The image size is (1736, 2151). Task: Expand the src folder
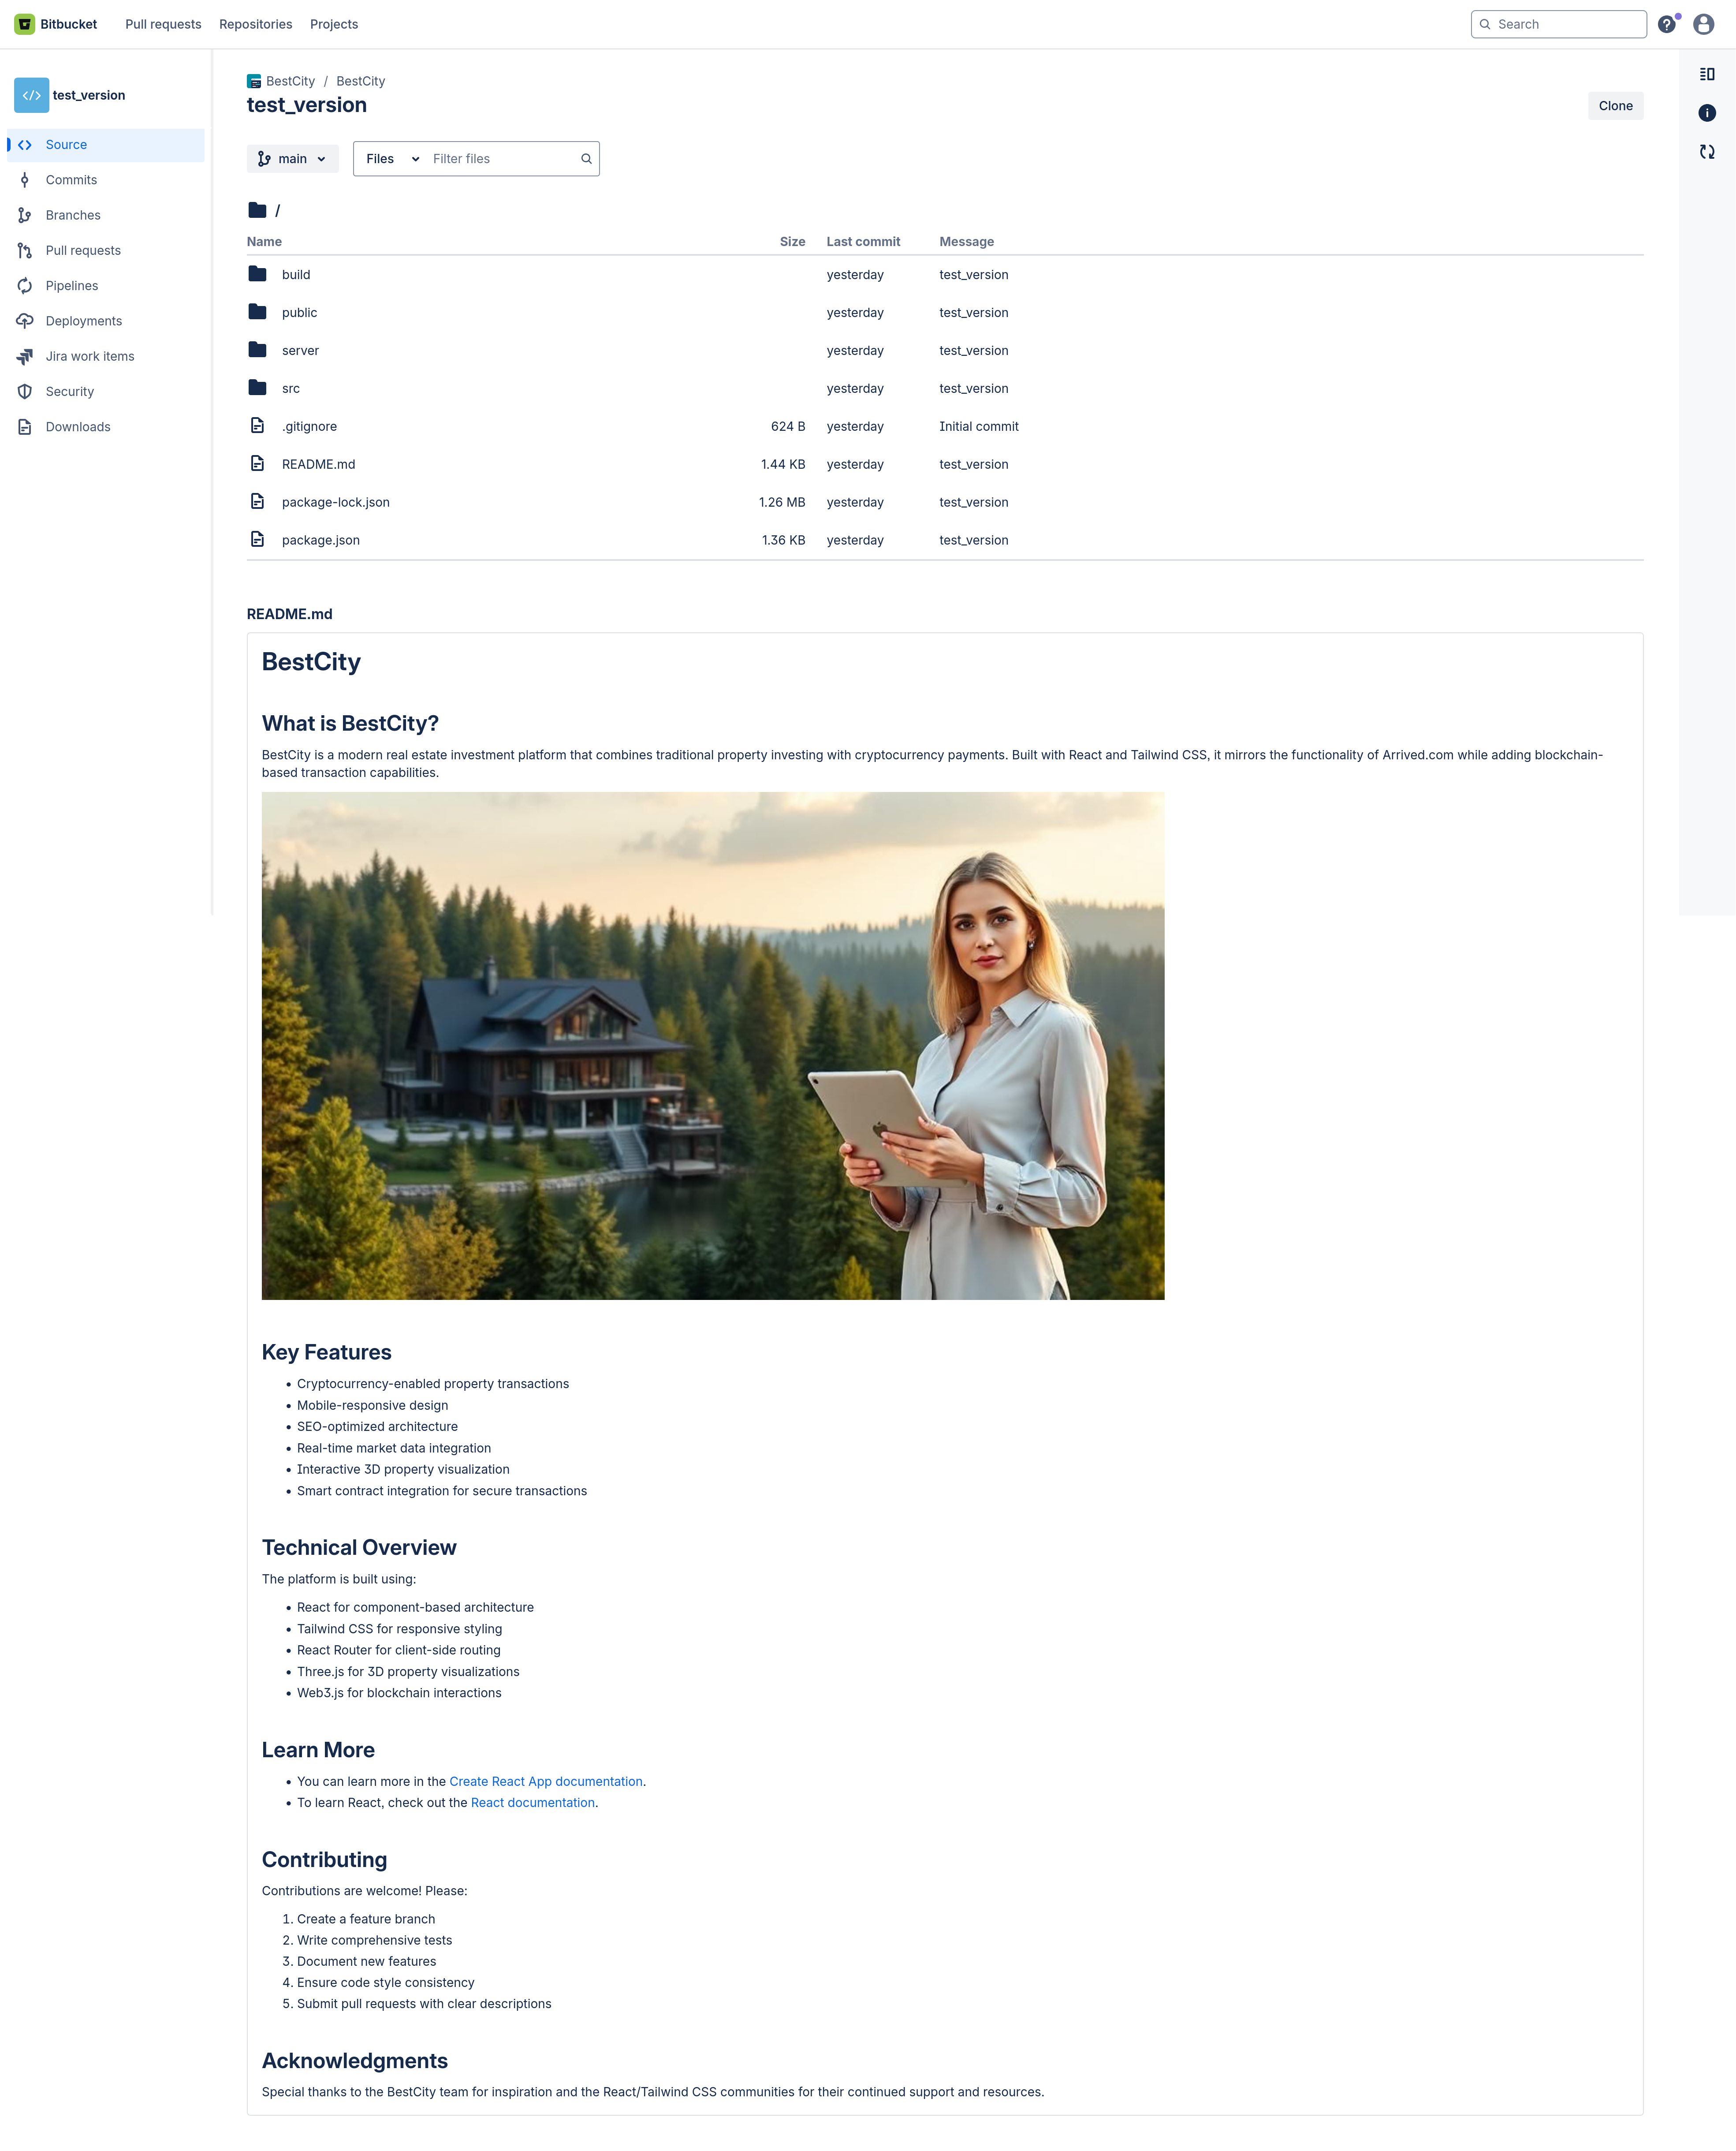point(290,388)
